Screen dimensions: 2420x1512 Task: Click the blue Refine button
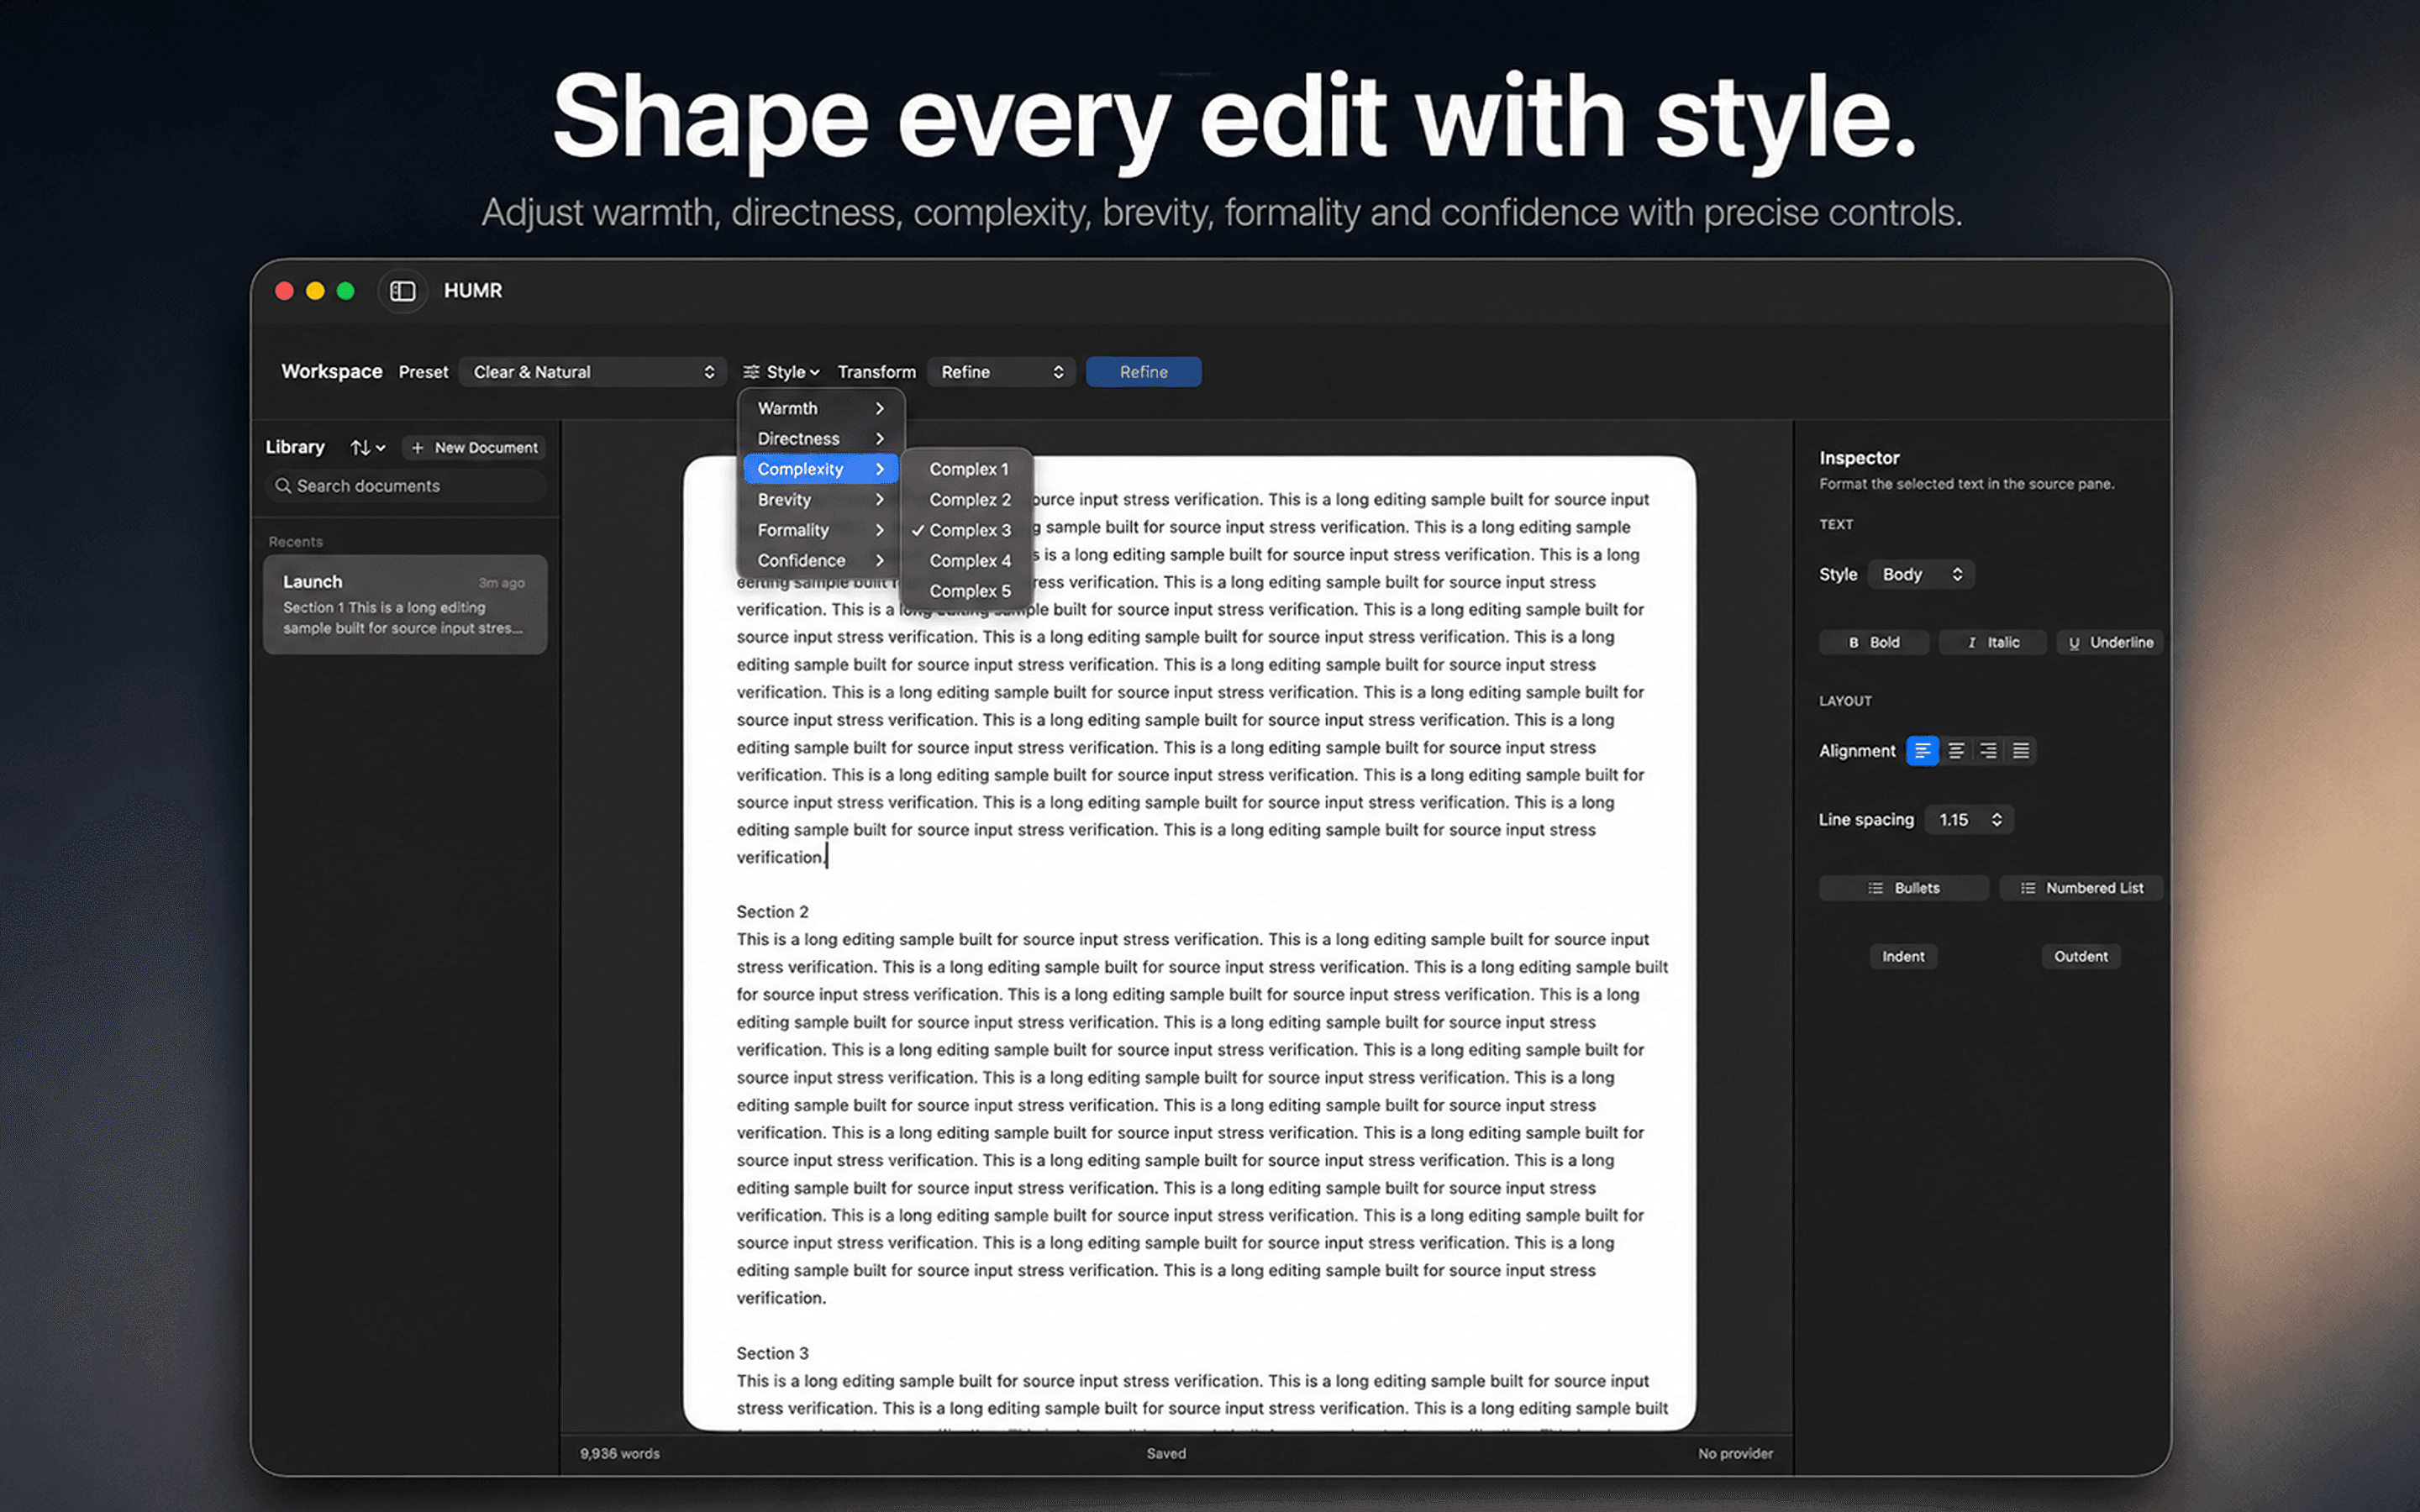pyautogui.click(x=1143, y=372)
